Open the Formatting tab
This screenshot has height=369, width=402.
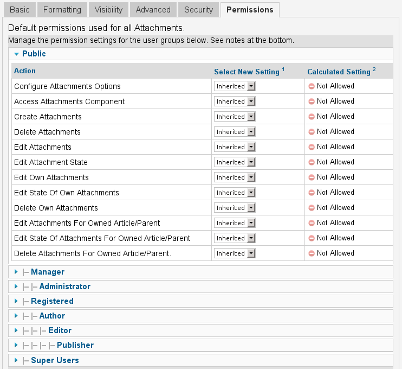pyautogui.click(x=62, y=10)
